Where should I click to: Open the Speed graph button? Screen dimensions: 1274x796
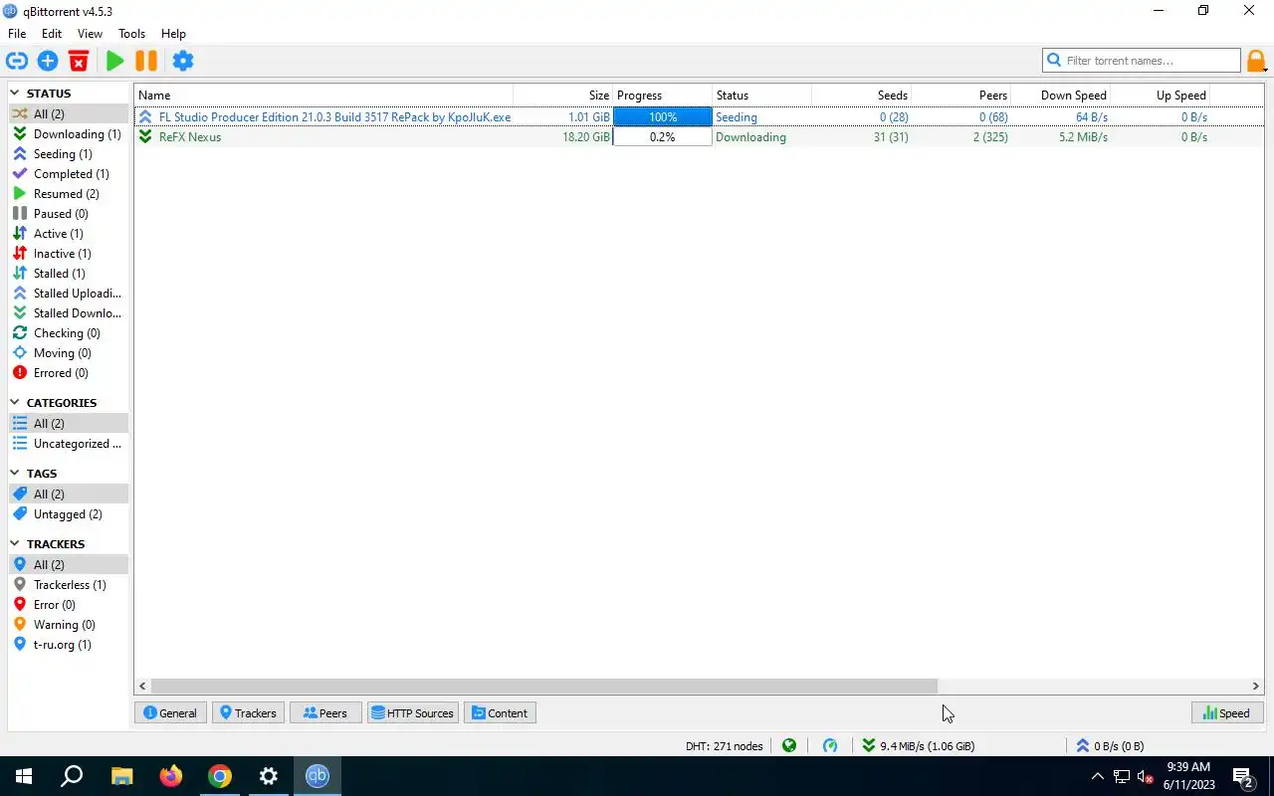(x=1227, y=713)
